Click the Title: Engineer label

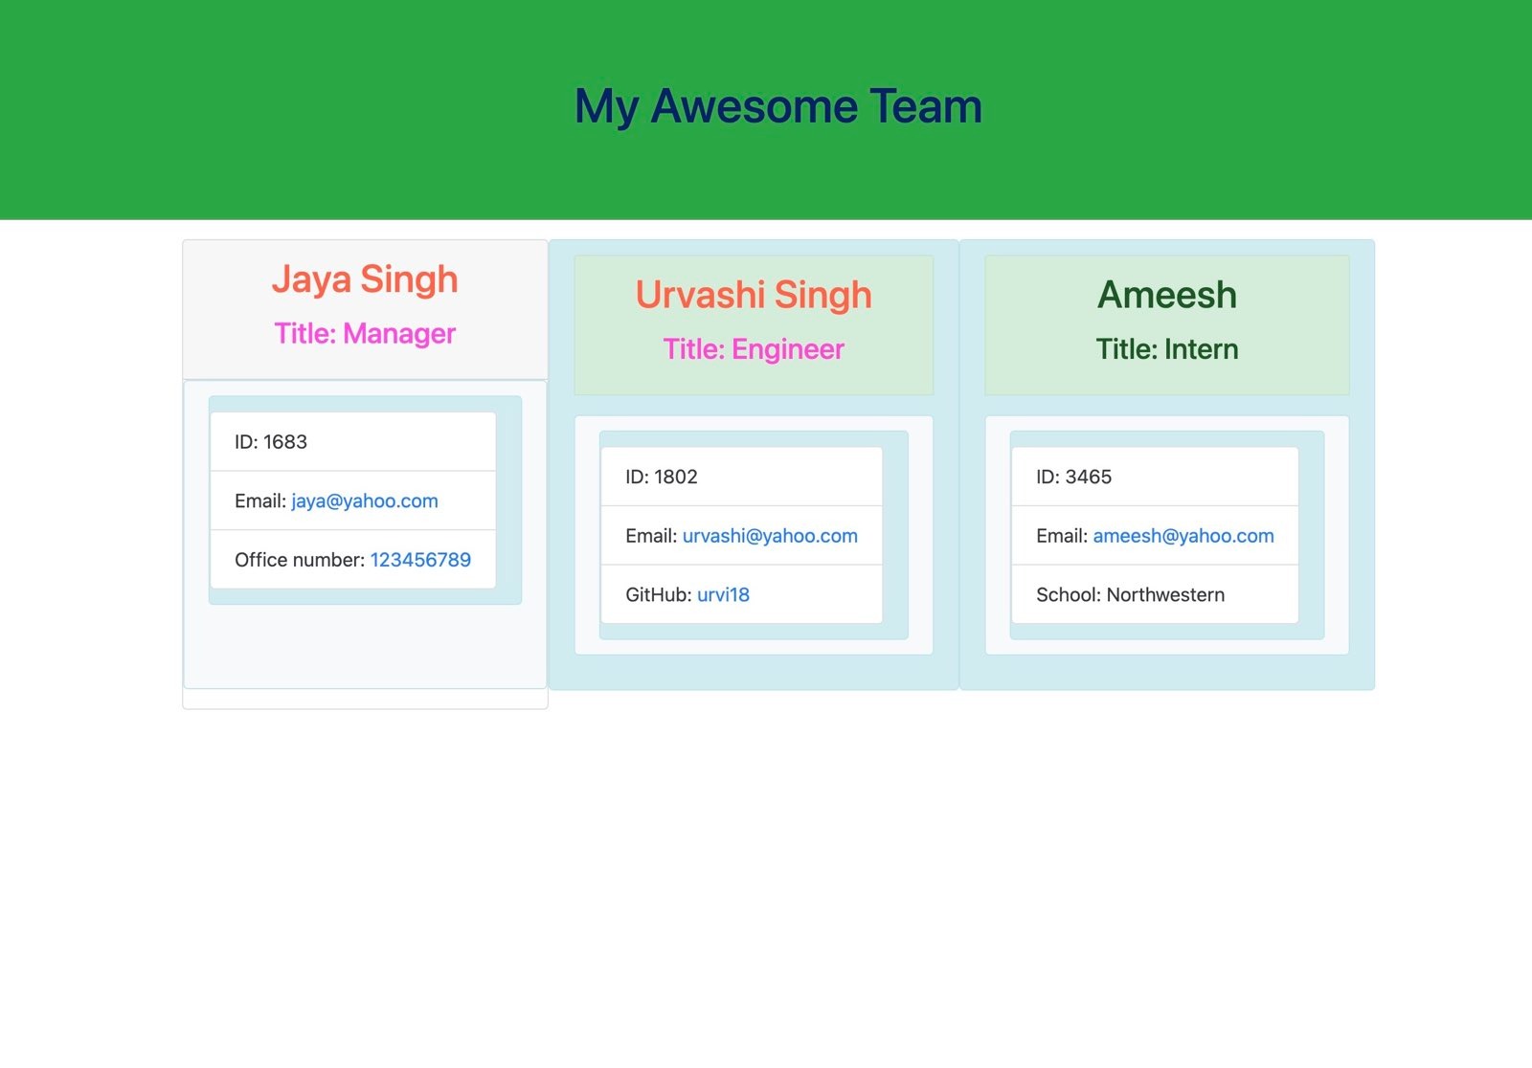click(x=754, y=349)
